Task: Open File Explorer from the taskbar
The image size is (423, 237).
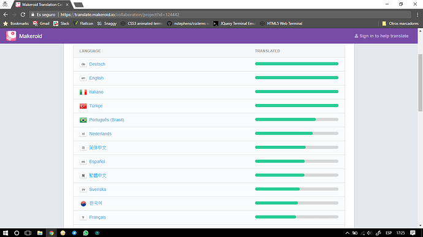Action: tap(40, 233)
